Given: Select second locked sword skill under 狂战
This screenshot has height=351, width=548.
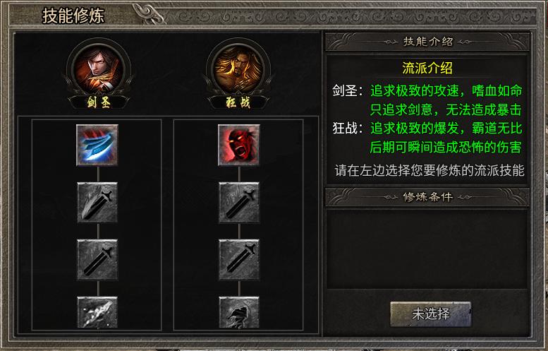Looking at the screenshot, I should point(239,202).
